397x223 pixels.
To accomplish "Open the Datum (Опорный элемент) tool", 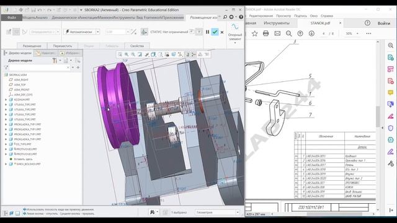I will pos(234,33).
